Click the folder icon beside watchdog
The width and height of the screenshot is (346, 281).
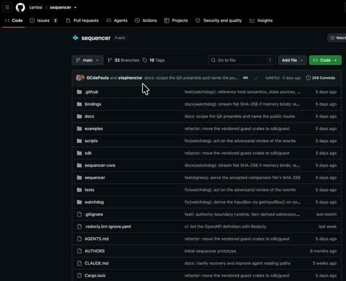click(79, 202)
